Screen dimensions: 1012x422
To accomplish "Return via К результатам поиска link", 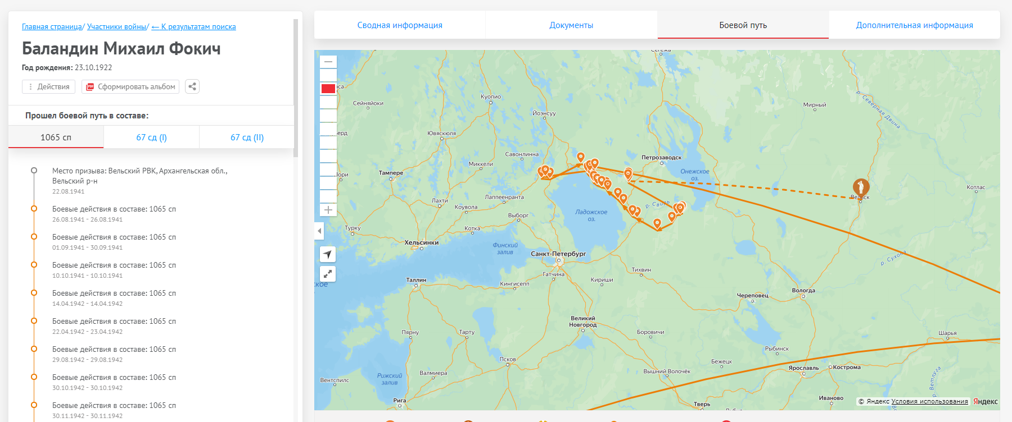I will pos(194,27).
